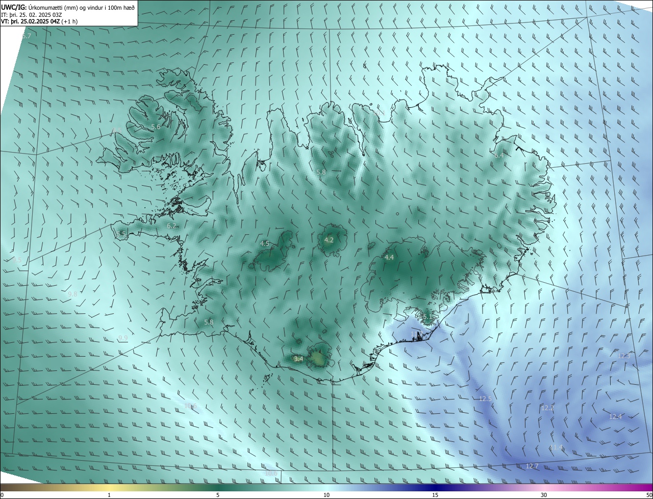The image size is (653, 499).
Task: Click the 50 tick on the color scale
Action: coord(649,495)
